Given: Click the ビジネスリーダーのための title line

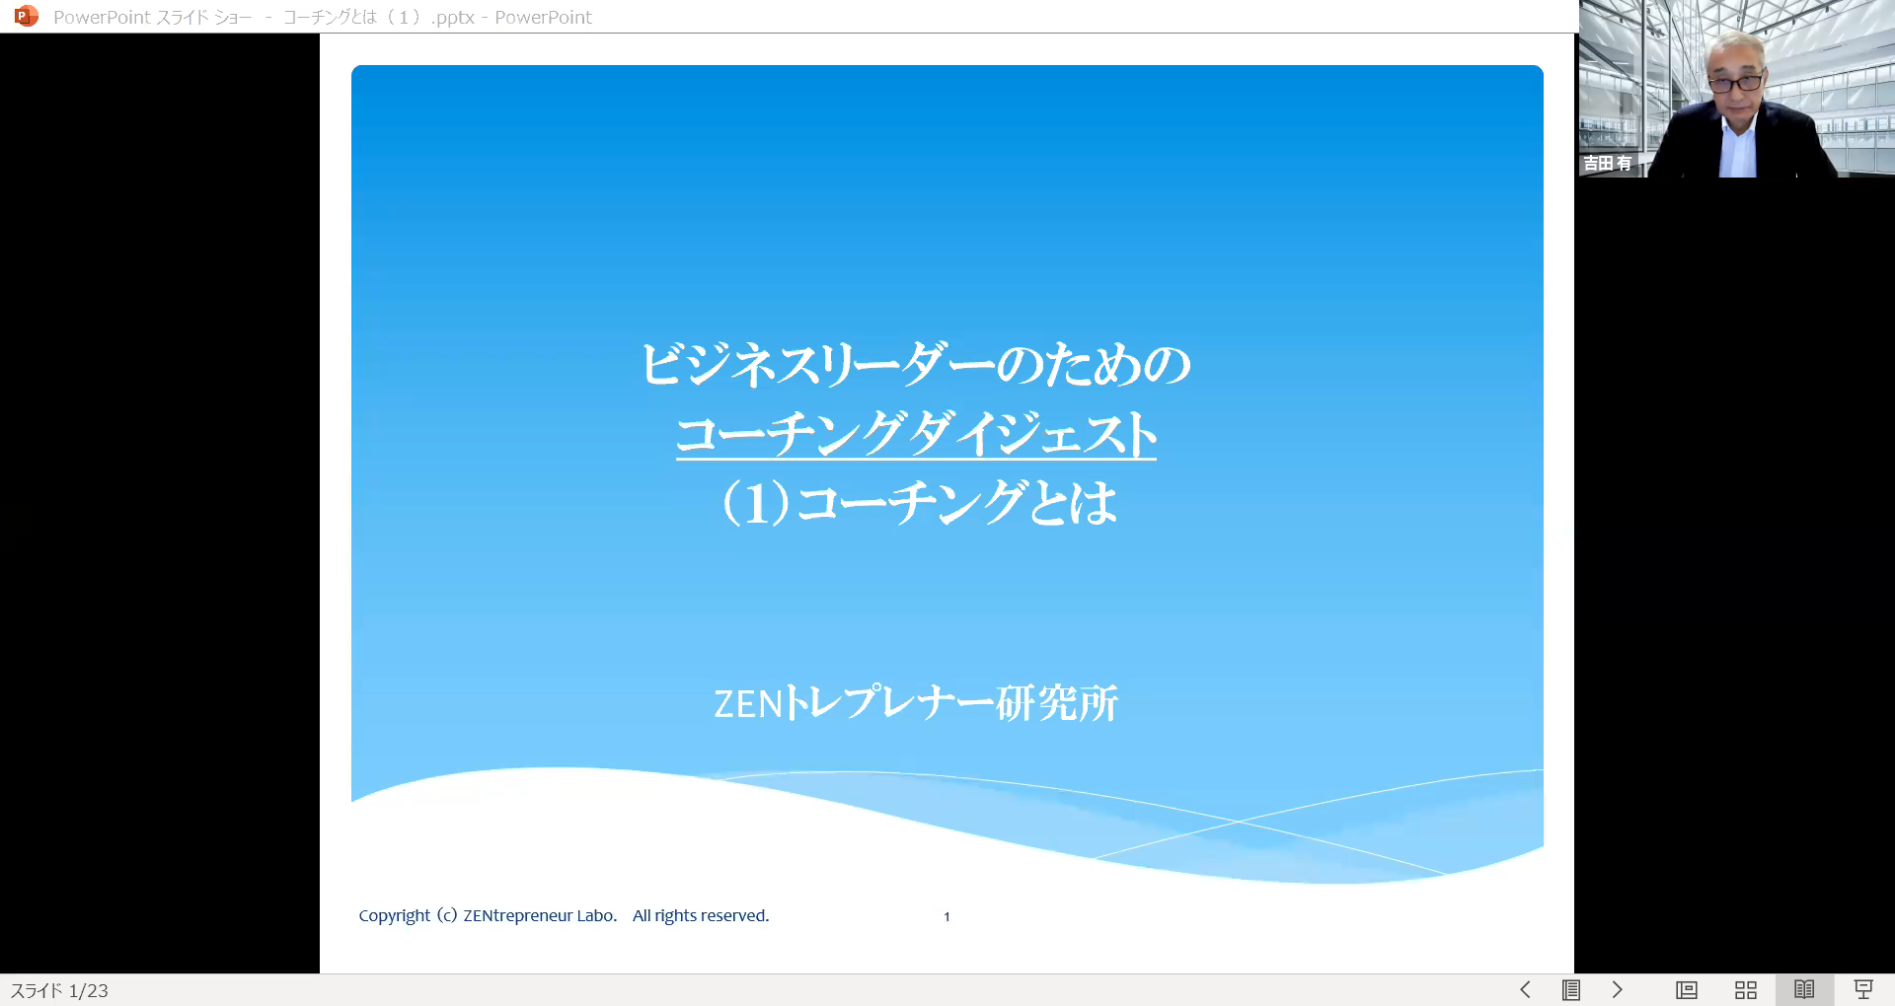Looking at the screenshot, I should coord(915,364).
